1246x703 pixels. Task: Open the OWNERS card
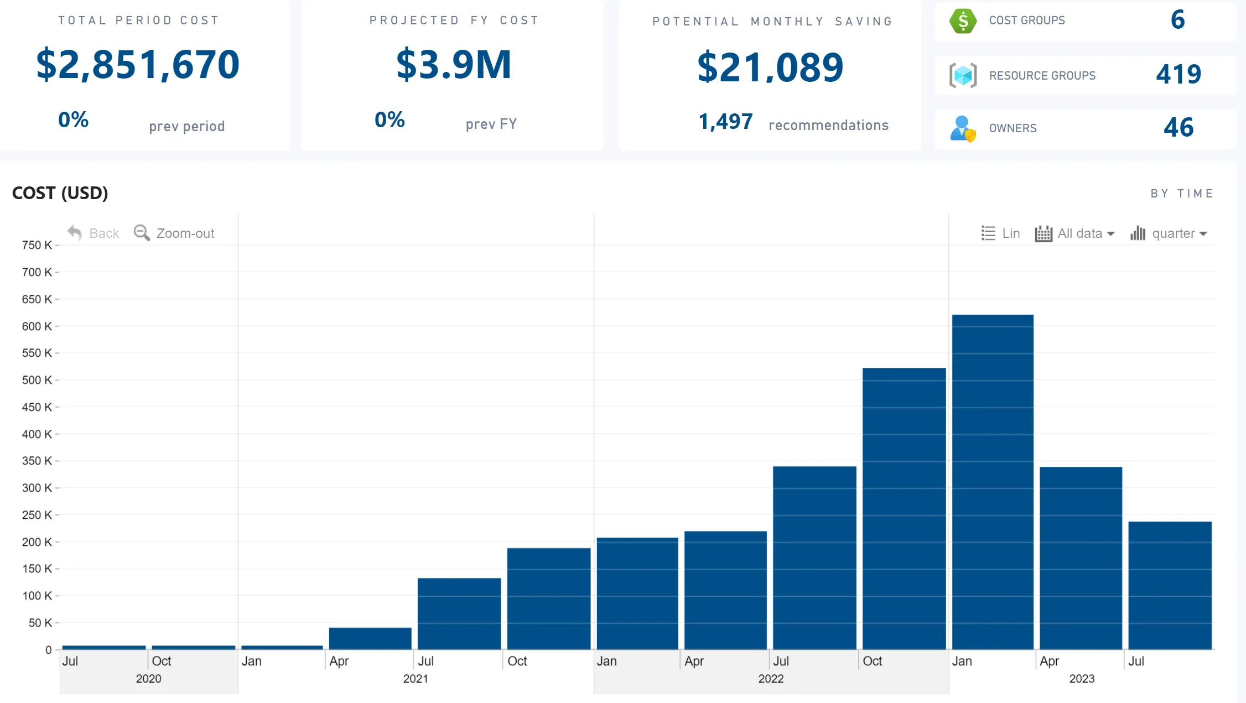(1085, 129)
